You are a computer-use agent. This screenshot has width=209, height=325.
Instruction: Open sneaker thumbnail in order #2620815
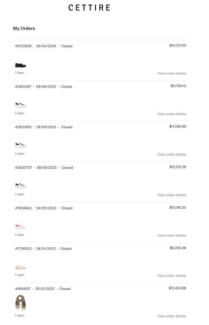click(20, 146)
